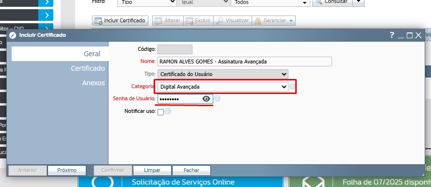The image size is (431, 187).
Task: Open the Categoria Digital Avançada dropdown
Action: click(x=223, y=87)
